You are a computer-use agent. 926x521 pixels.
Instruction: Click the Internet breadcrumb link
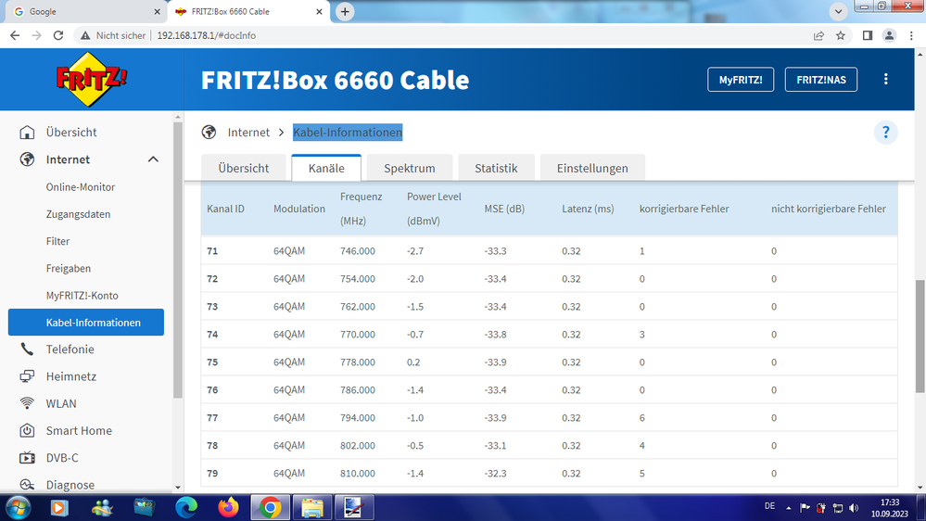tap(248, 133)
